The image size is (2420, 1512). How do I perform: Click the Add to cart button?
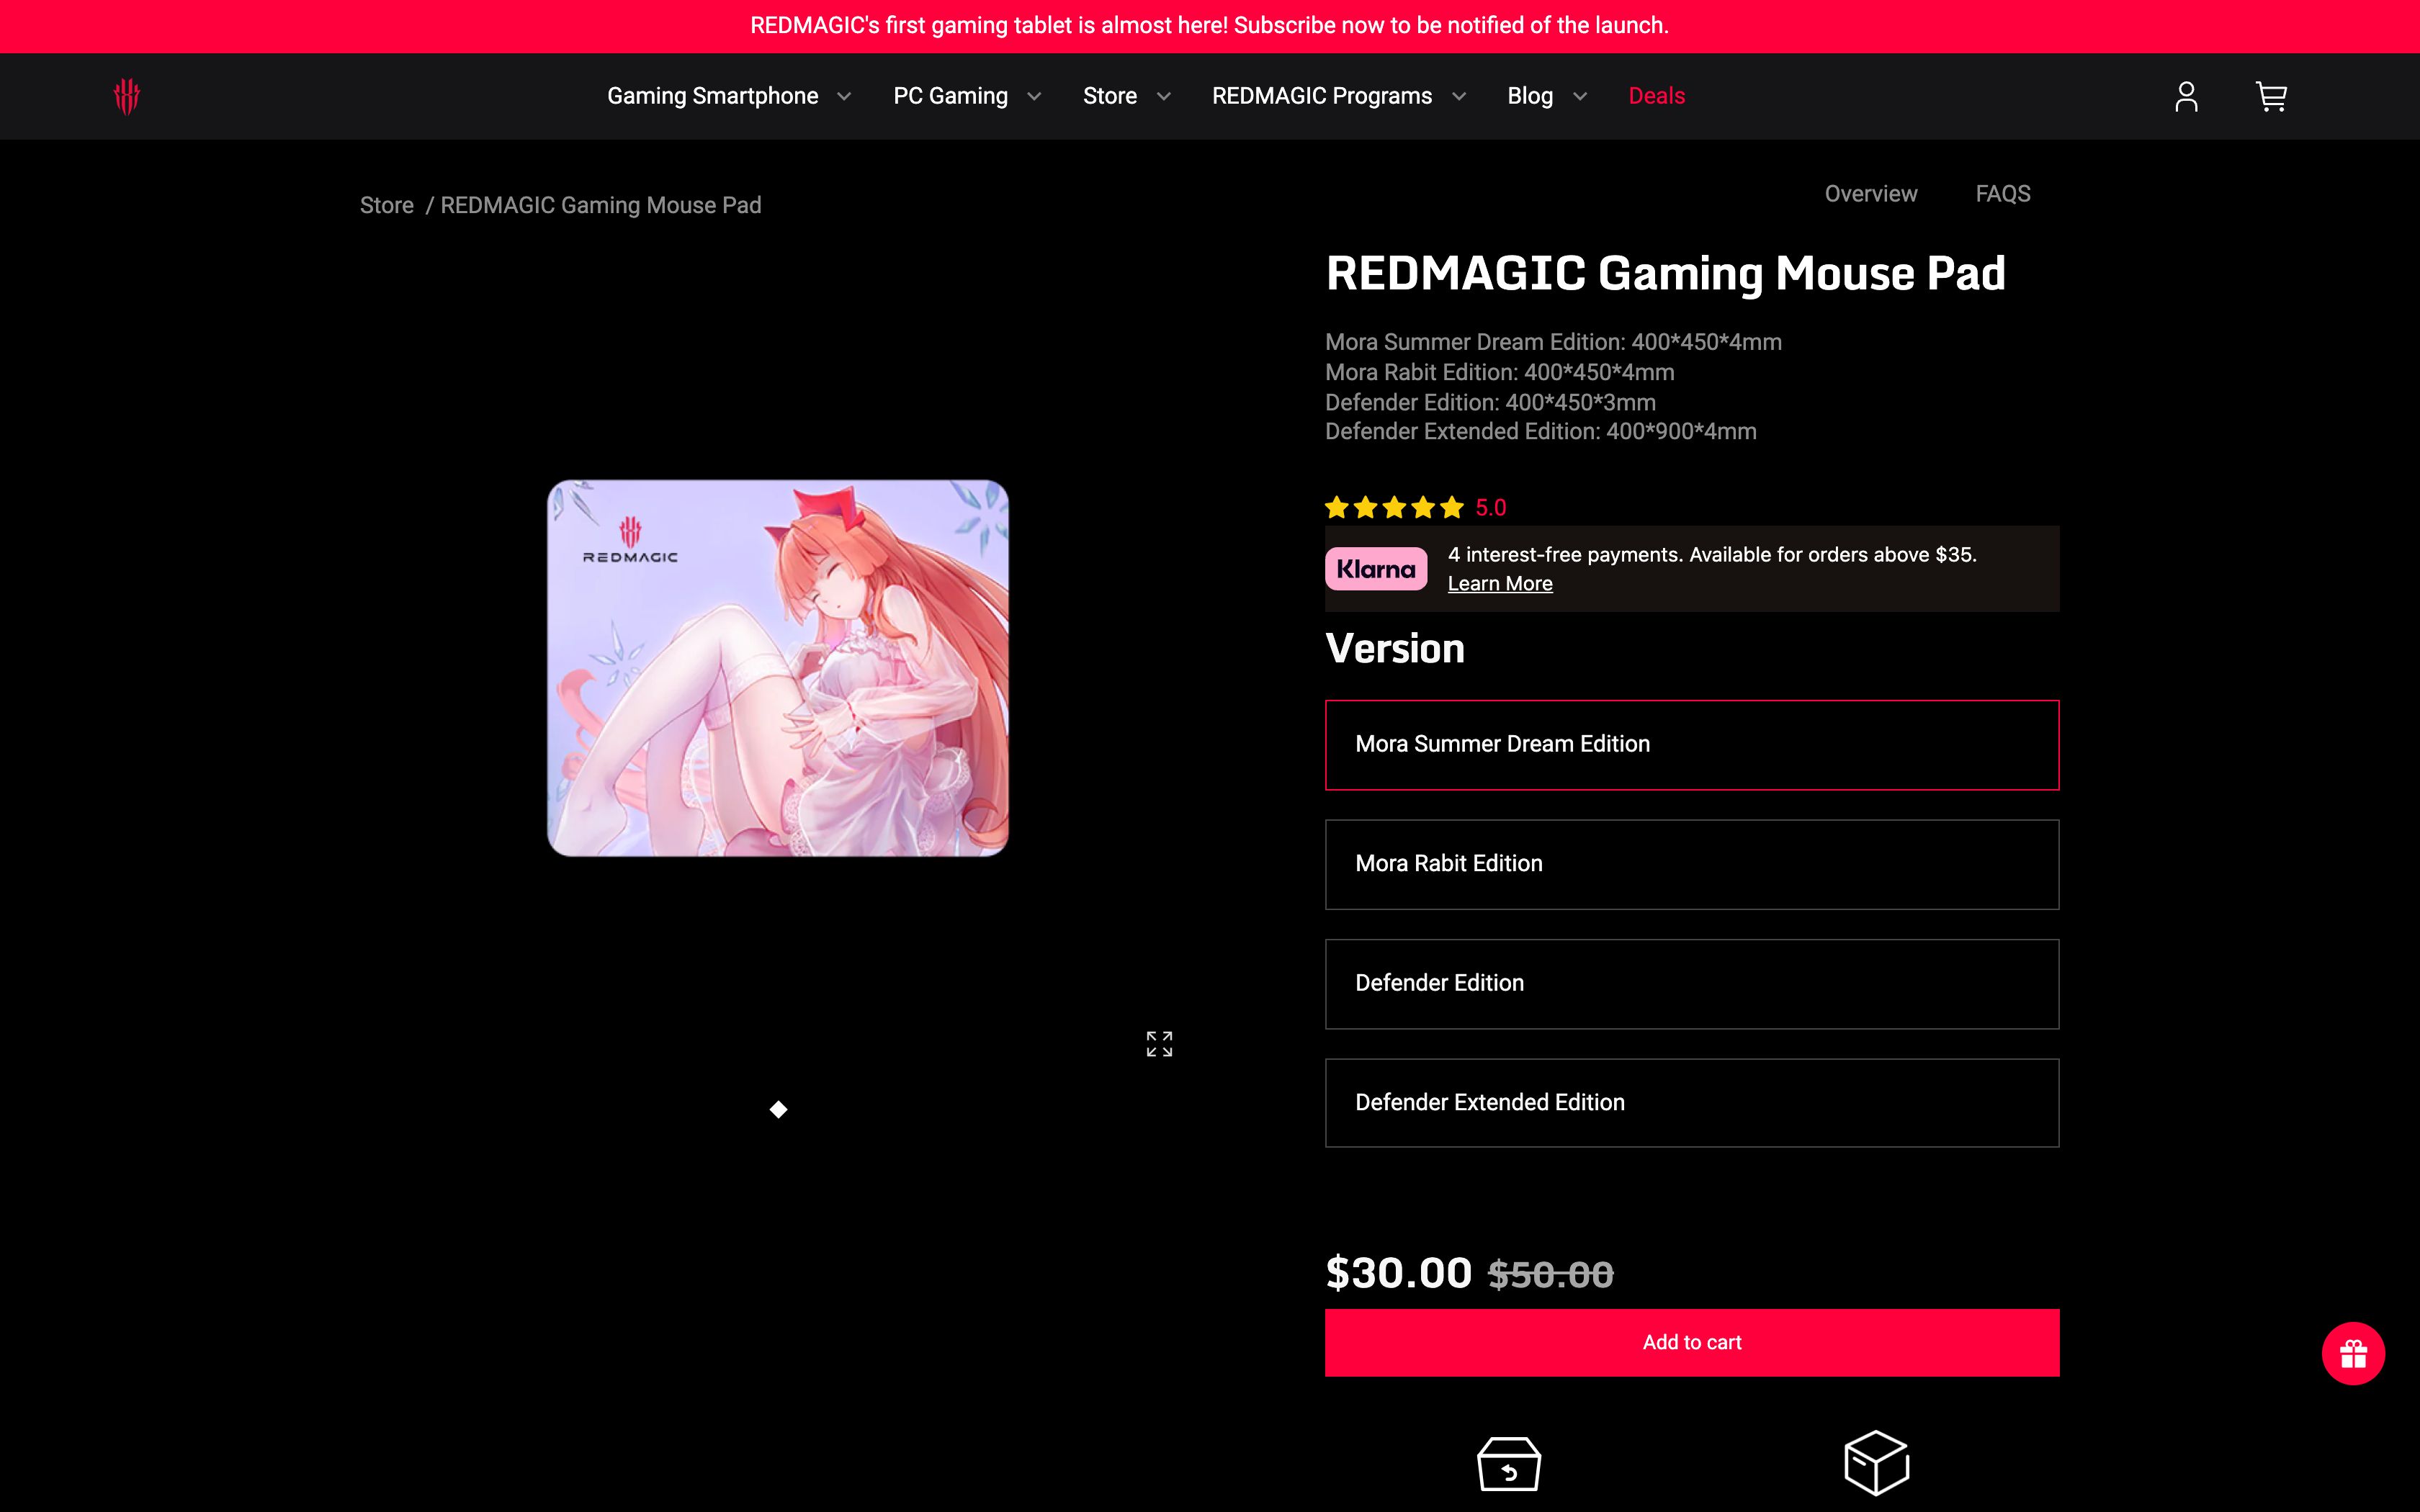coord(1691,1342)
